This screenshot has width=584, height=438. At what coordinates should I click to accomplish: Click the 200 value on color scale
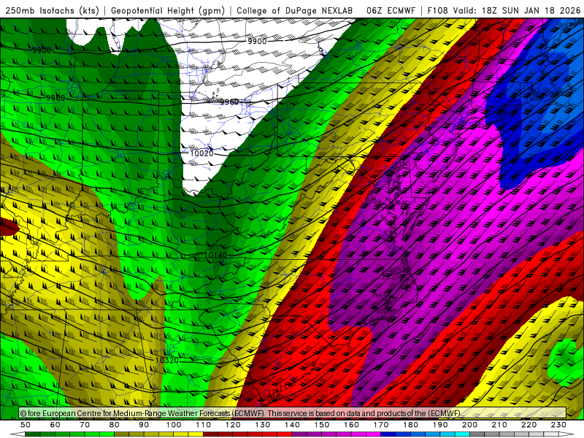[x=469, y=425]
